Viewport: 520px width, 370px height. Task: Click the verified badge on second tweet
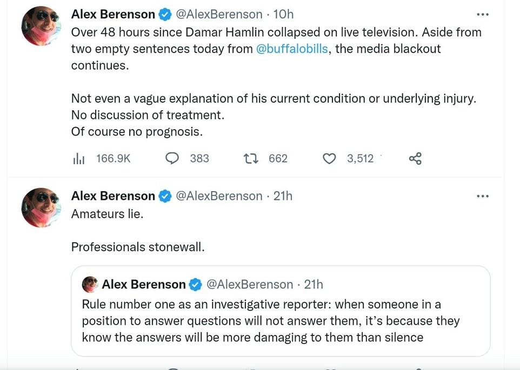pyautogui.click(x=164, y=196)
